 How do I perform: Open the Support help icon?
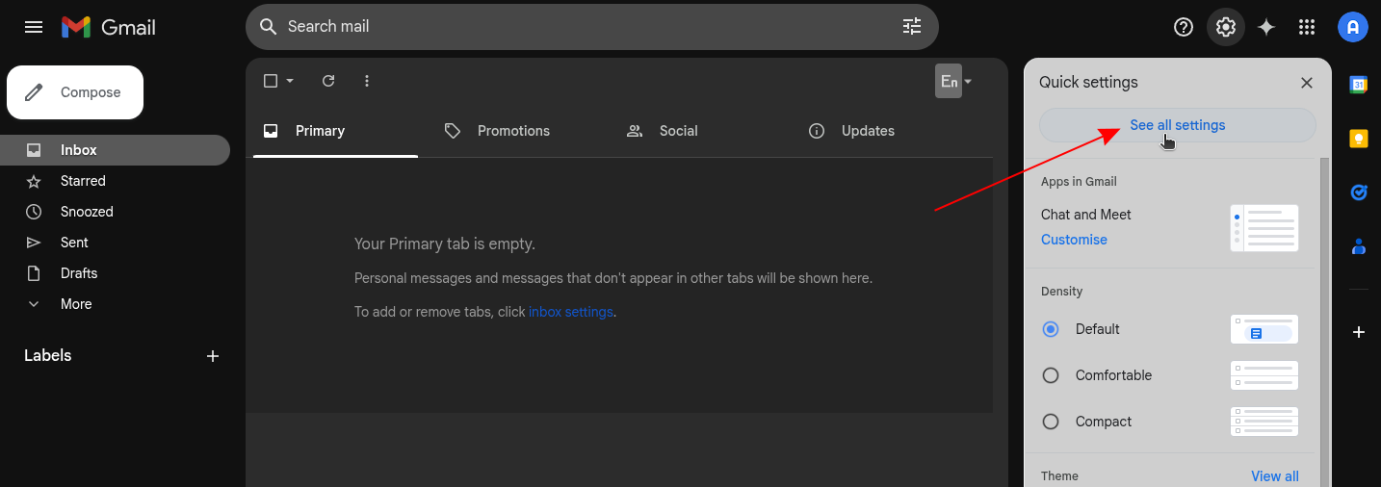[x=1184, y=27]
